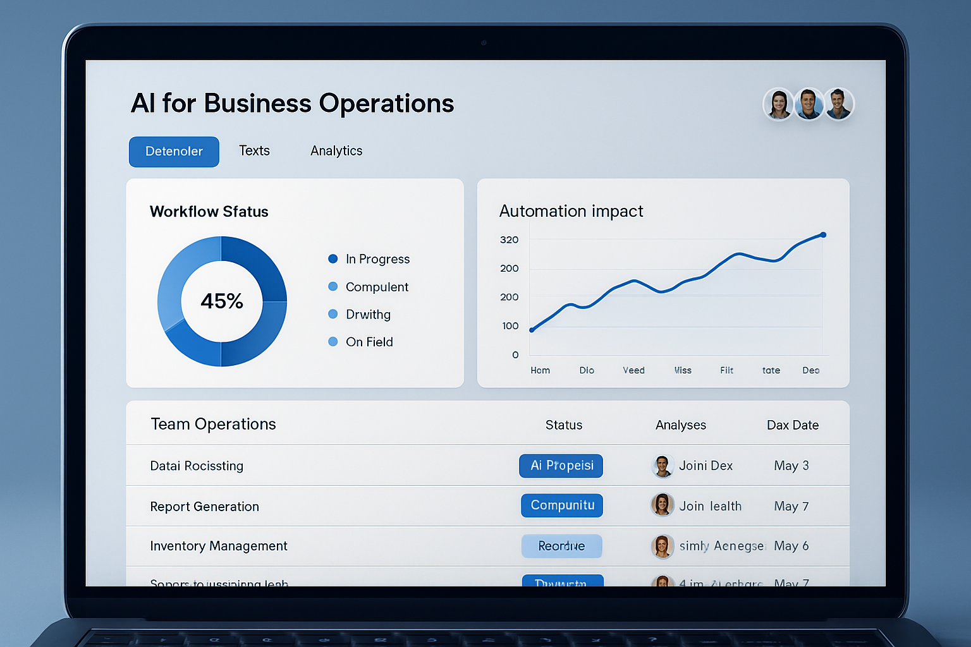The height and width of the screenshot is (647, 971).
Task: Click the last data point on Automation impact chart
Action: point(823,235)
